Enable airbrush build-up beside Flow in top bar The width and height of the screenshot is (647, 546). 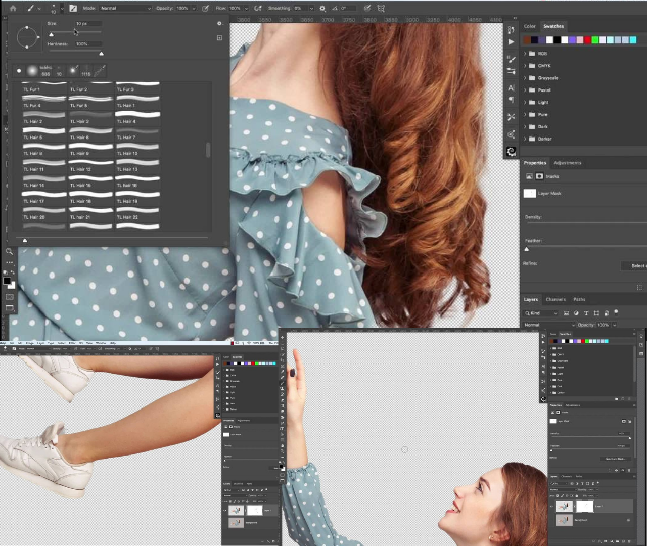click(258, 8)
